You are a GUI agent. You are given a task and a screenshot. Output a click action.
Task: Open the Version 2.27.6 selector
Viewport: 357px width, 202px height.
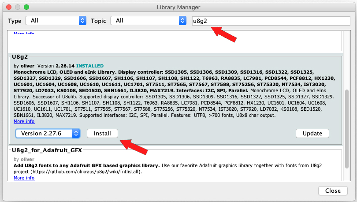point(48,134)
